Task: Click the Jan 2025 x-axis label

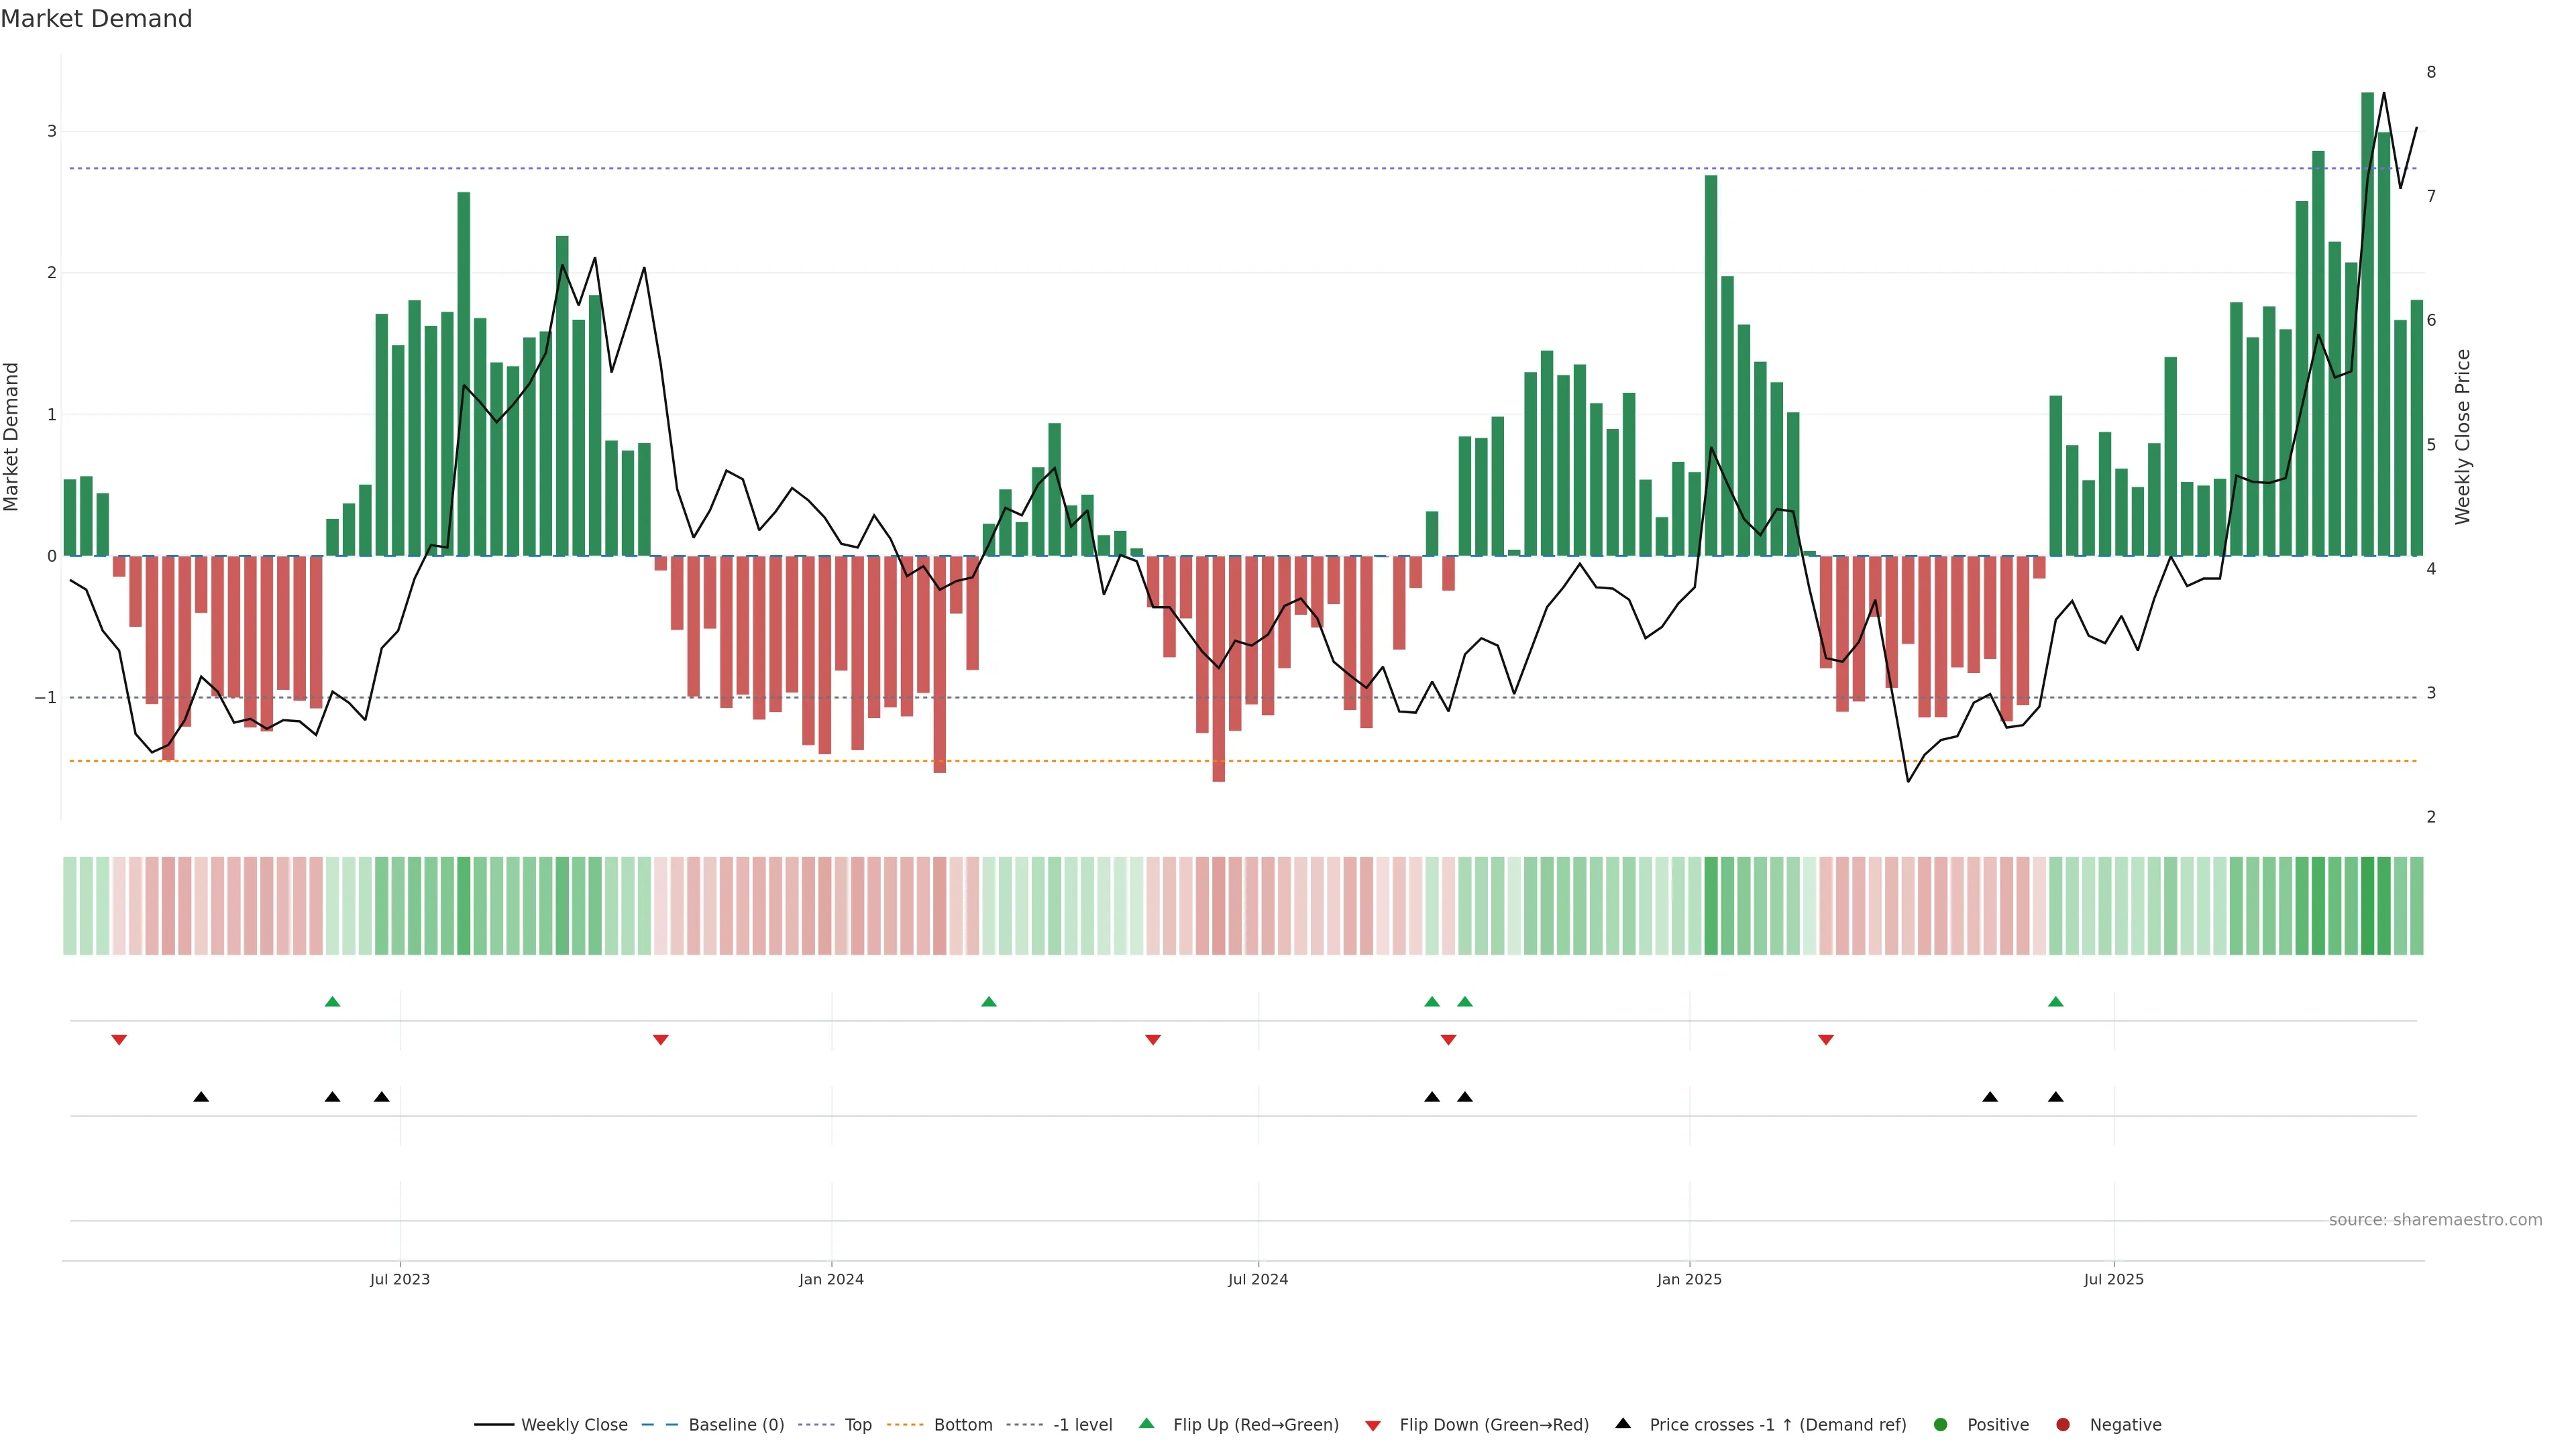Action: point(1689,1280)
